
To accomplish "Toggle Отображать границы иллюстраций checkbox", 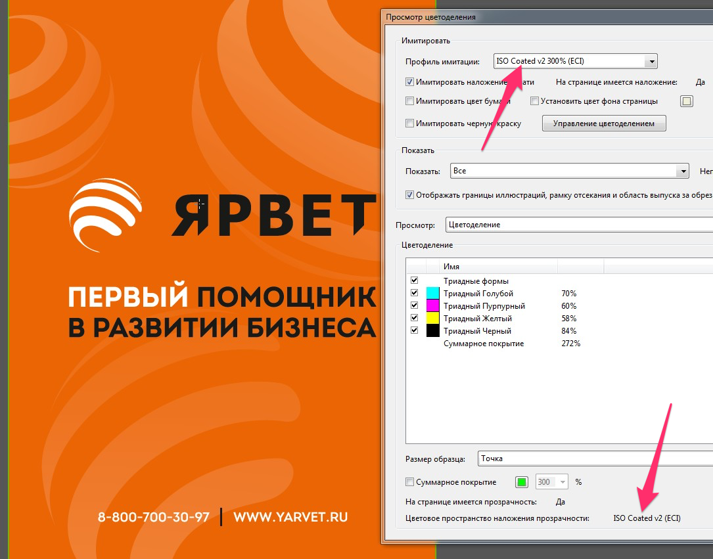I will point(409,195).
